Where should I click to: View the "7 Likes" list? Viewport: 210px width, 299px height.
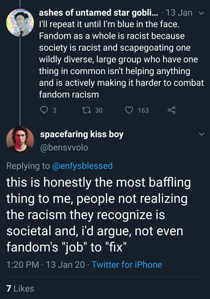20,288
